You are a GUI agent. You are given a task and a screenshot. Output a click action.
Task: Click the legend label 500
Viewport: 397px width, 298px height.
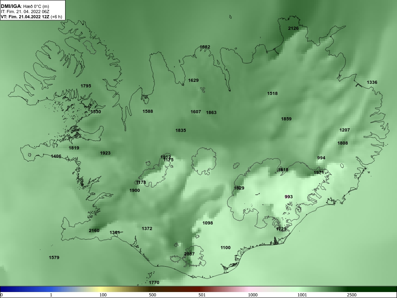(152, 295)
